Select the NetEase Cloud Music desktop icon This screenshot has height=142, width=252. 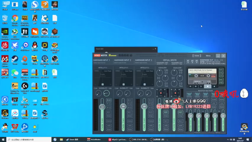(5, 47)
